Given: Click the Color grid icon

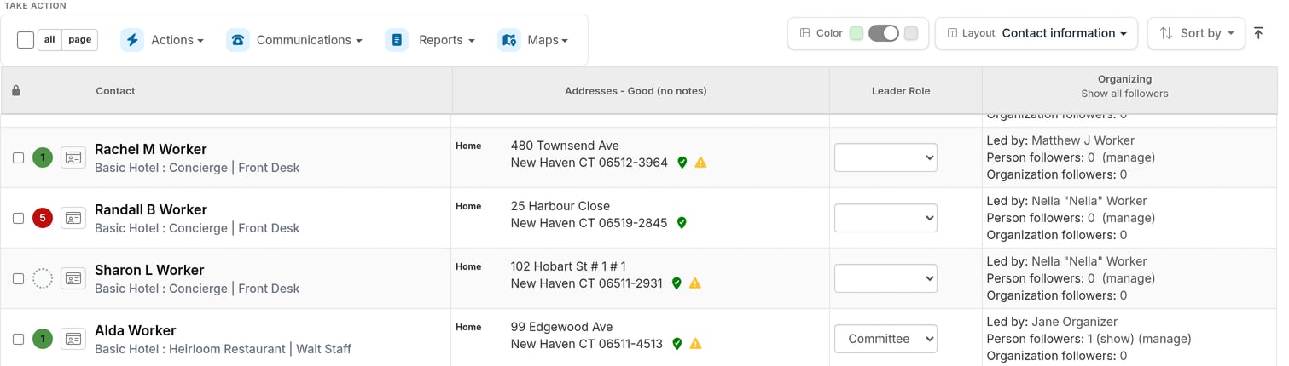Looking at the screenshot, I should 804,33.
